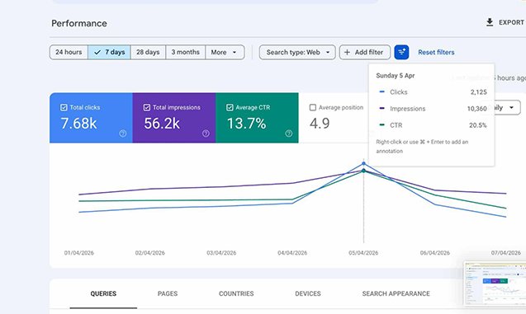Open the screenshot thumbnail preview at corner
Viewport: 526px width, 314px height.
(x=495, y=284)
